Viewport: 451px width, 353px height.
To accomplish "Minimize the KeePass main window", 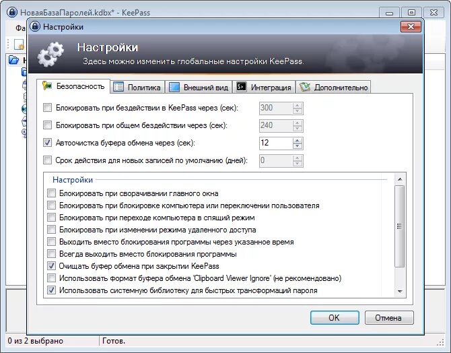I will pyautogui.click(x=389, y=12).
